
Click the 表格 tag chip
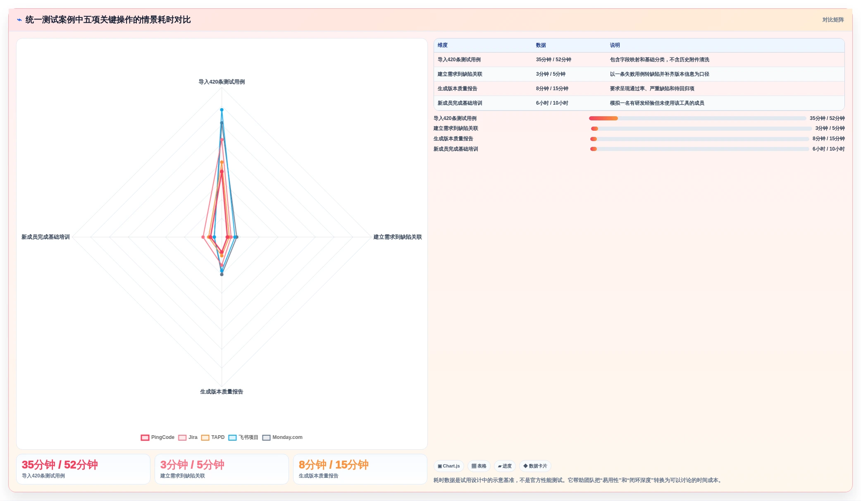tap(479, 466)
